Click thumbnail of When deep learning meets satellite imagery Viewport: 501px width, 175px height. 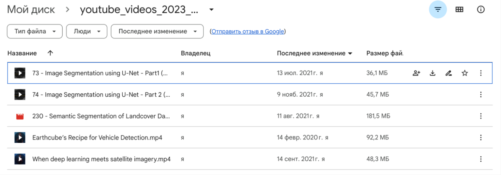20,159
